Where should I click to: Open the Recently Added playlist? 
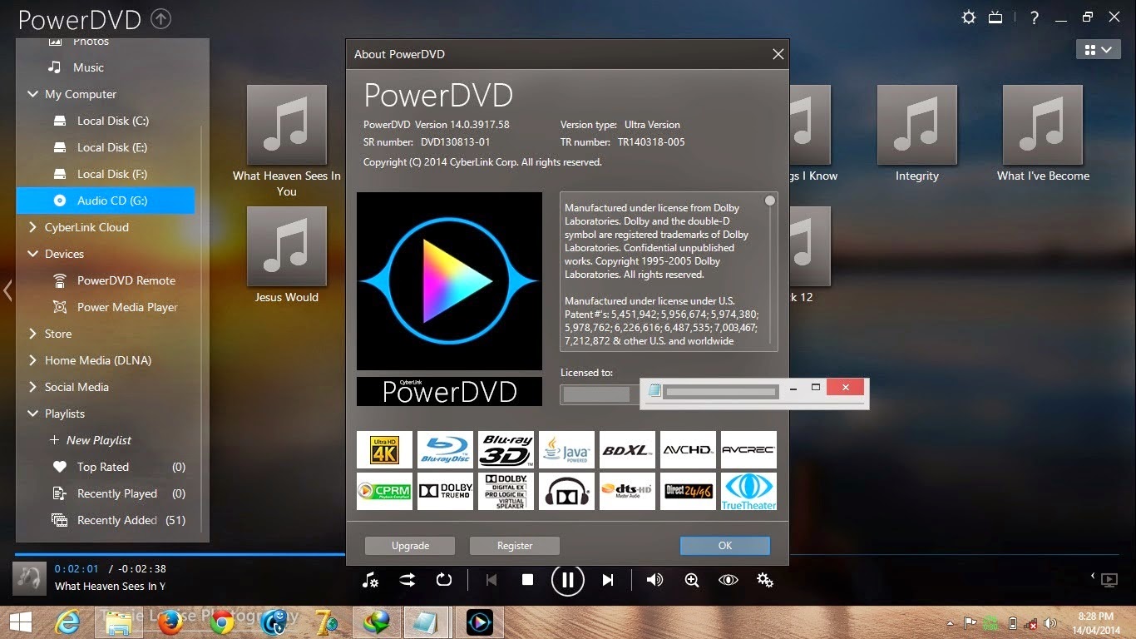coord(116,520)
